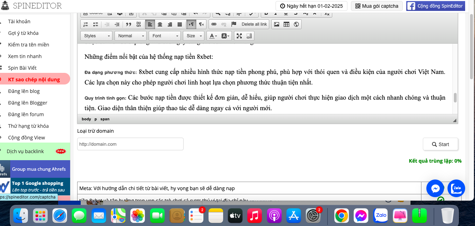Open Google Chrome from the Dock
Screen dimensions: 475x226
342,215
